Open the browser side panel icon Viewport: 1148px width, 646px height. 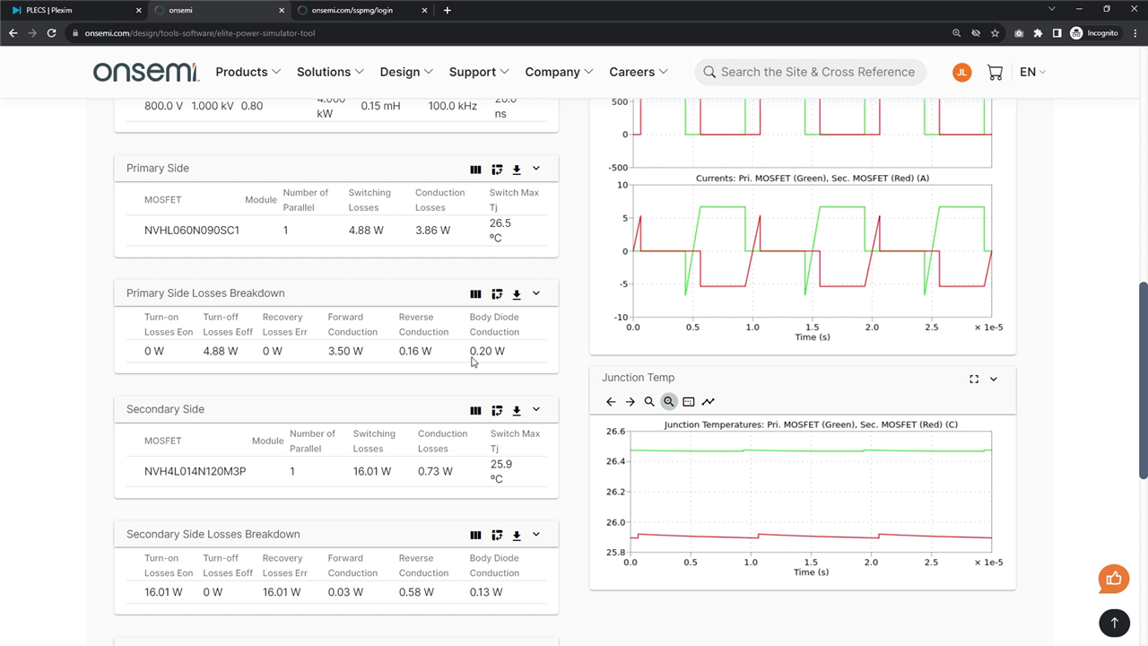pos(1057,33)
